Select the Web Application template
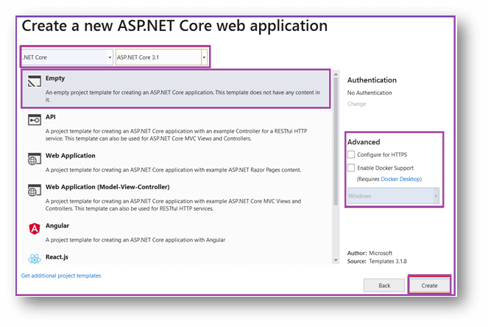This screenshot has height=327, width=488. pos(176,163)
